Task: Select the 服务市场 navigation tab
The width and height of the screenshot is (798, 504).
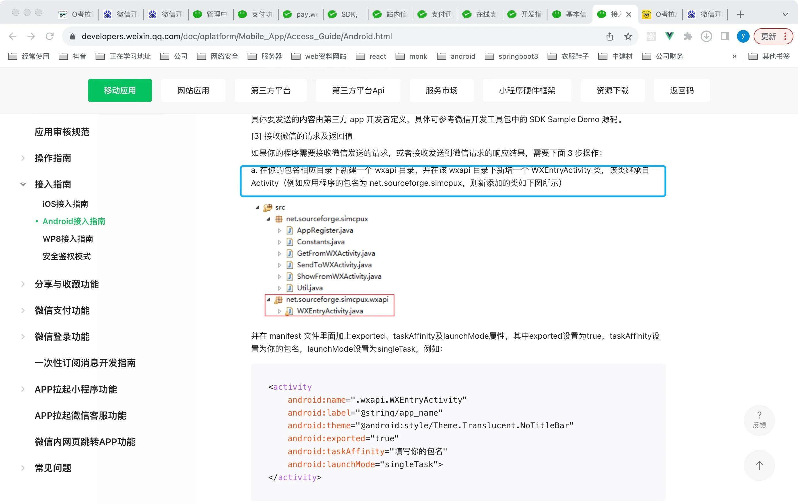Action: 441,90
